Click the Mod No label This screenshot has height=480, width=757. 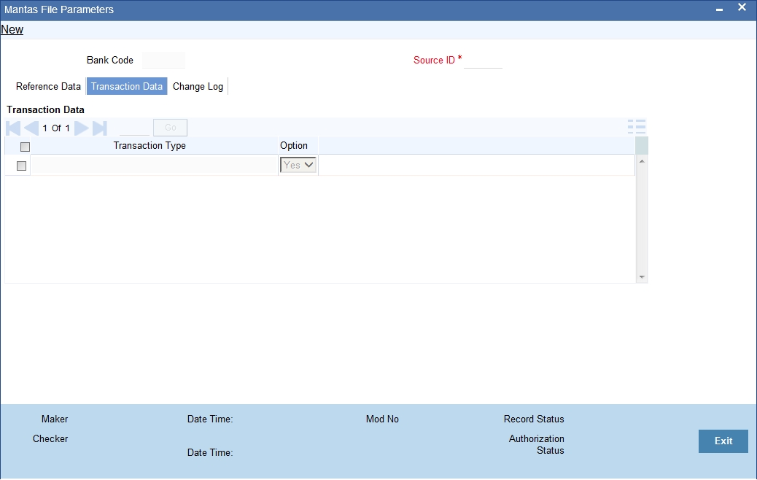click(x=382, y=419)
